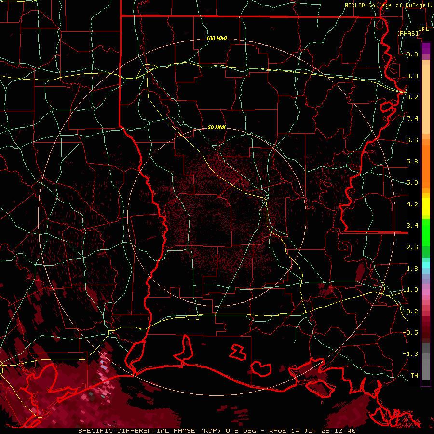This screenshot has height=434, width=434.
Task: Click the [PHAS] legend unit label
Action: click(408, 33)
